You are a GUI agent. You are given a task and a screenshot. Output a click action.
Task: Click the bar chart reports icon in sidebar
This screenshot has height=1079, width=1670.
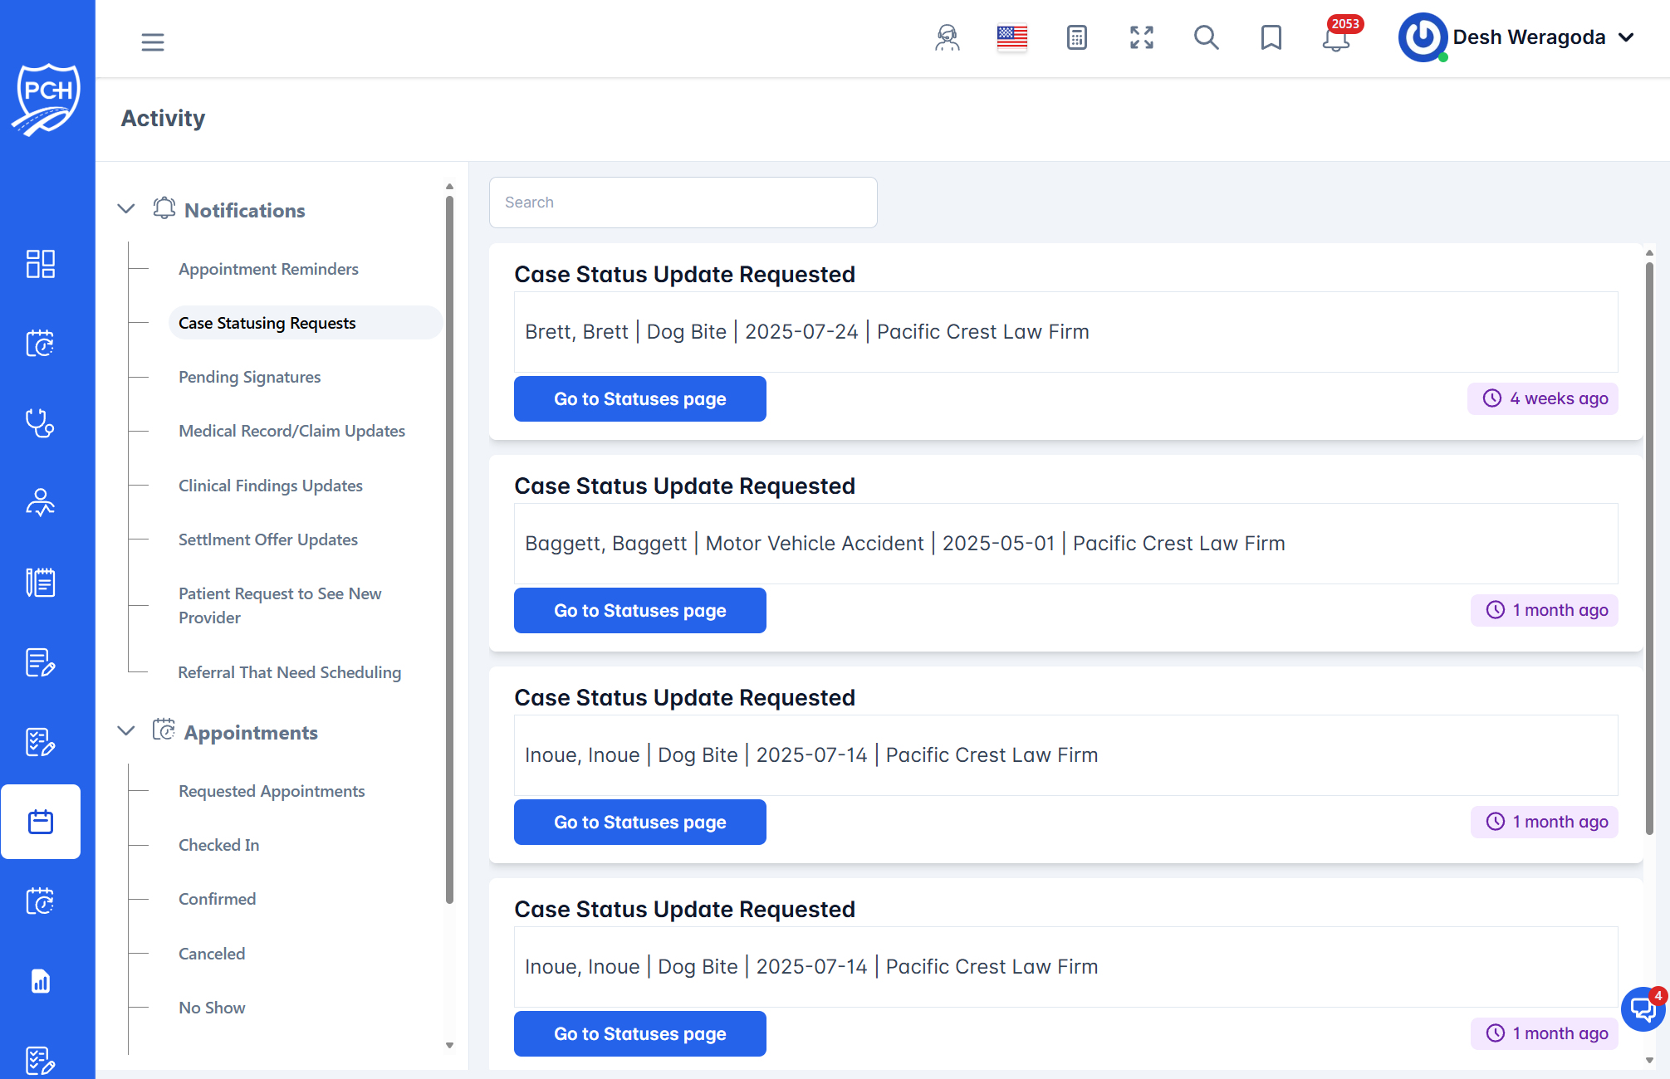(x=40, y=981)
